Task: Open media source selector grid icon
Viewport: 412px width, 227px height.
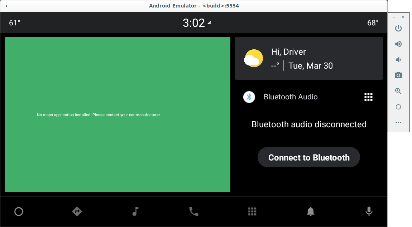Action: pos(368,97)
